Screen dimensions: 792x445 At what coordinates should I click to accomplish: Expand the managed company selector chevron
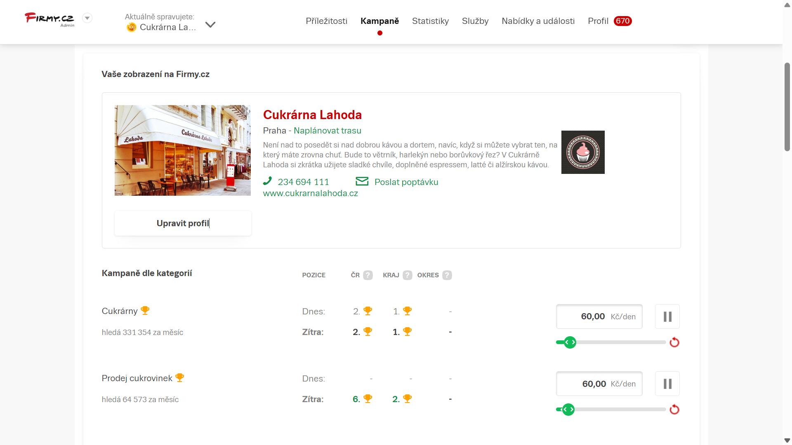coord(210,25)
